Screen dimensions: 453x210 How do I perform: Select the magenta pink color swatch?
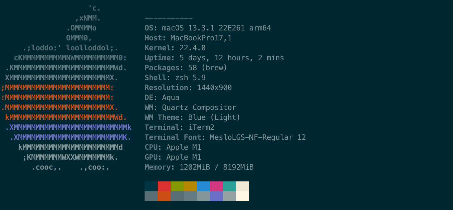tap(217, 186)
